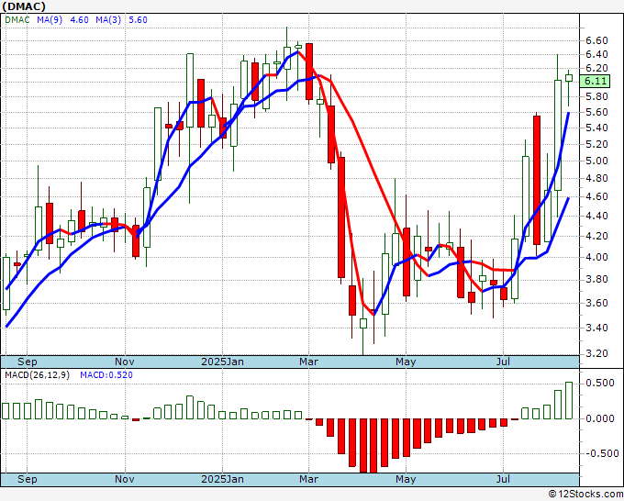This screenshot has width=624, height=501.
Task: Click the 4.00 price axis label
Action: tap(596, 257)
